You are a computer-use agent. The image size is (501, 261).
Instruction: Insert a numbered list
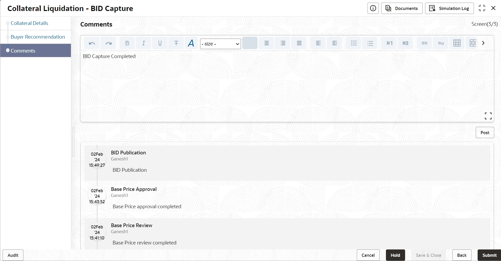pyautogui.click(x=370, y=43)
